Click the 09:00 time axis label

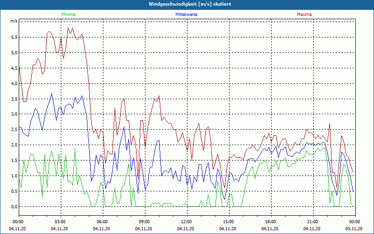point(145,222)
